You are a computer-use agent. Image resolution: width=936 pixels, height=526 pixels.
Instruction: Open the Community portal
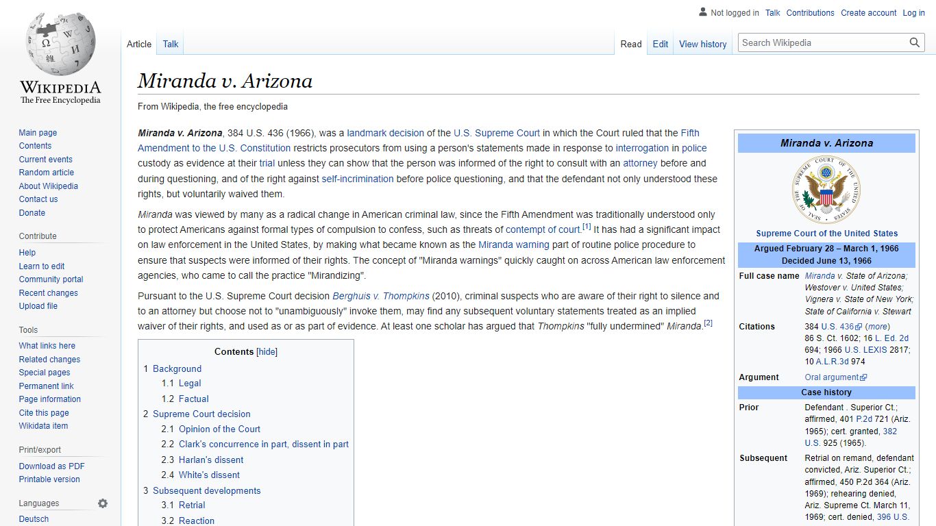tap(51, 279)
